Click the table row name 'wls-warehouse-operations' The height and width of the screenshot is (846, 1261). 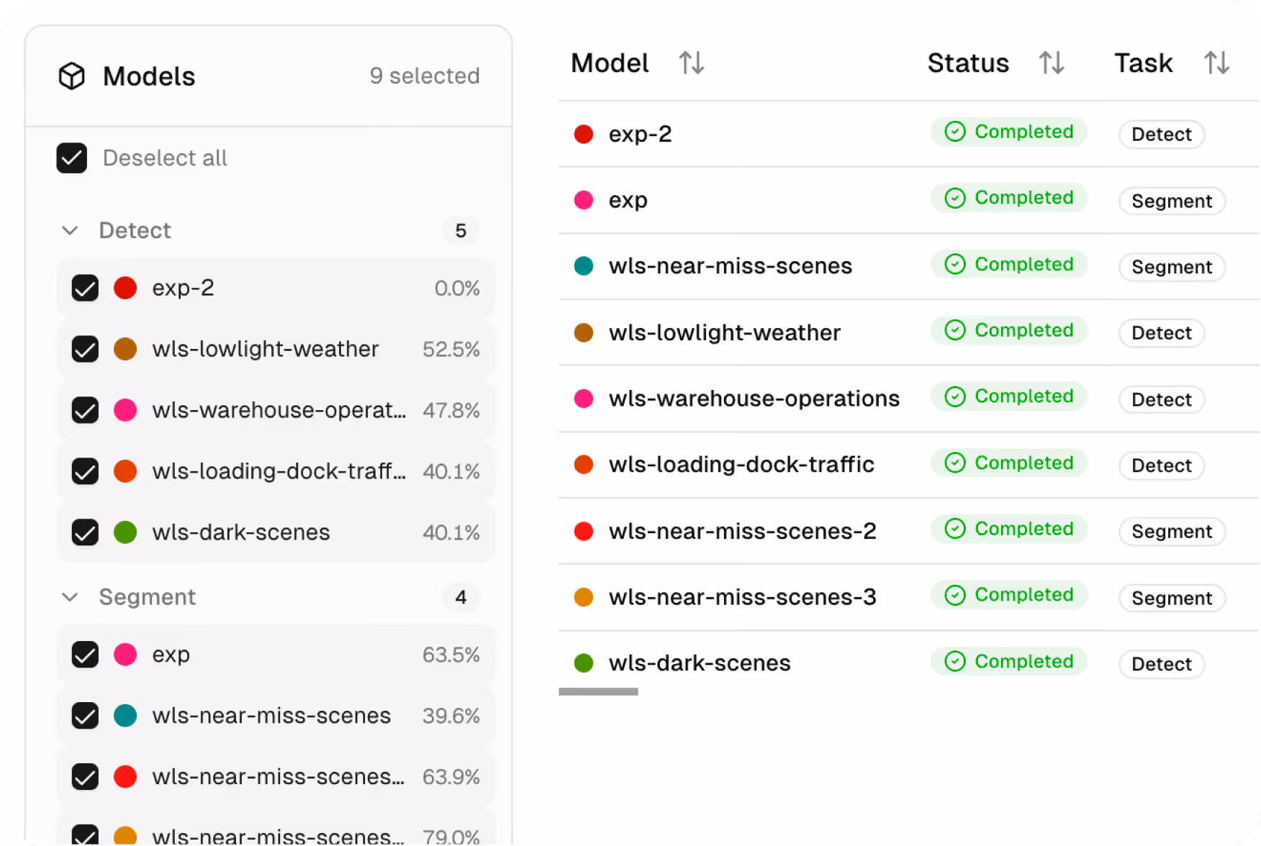pyautogui.click(x=754, y=399)
